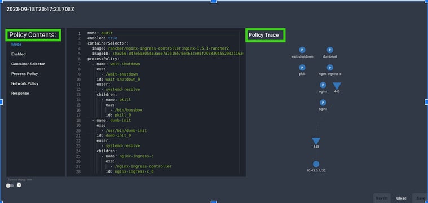The image size is (428, 203).
Task: Turn on the debug view toggle
Action: coord(10,186)
